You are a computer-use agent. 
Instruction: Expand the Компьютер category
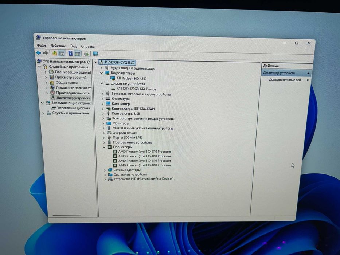(103, 104)
